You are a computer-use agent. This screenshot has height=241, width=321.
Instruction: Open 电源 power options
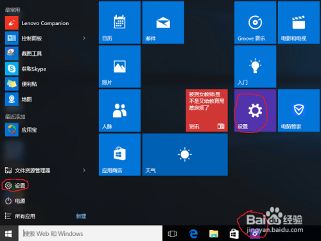point(15,201)
